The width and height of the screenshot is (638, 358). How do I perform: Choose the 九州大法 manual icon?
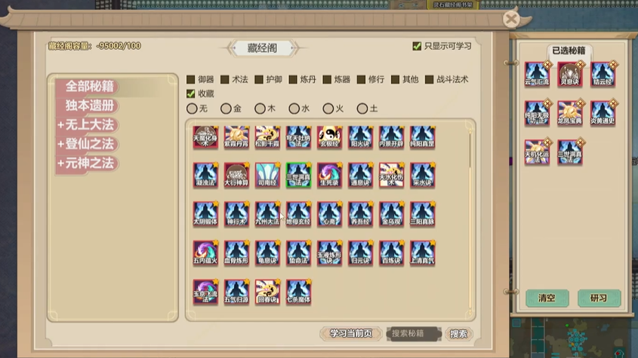click(267, 214)
